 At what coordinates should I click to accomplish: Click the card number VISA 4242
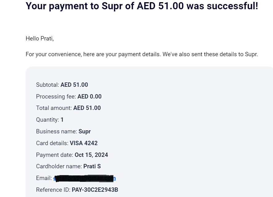click(x=84, y=143)
